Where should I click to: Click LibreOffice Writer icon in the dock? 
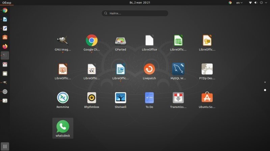5,20
